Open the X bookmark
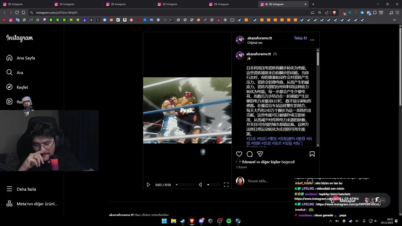Viewport: 402px width, 226px height. 98,20
